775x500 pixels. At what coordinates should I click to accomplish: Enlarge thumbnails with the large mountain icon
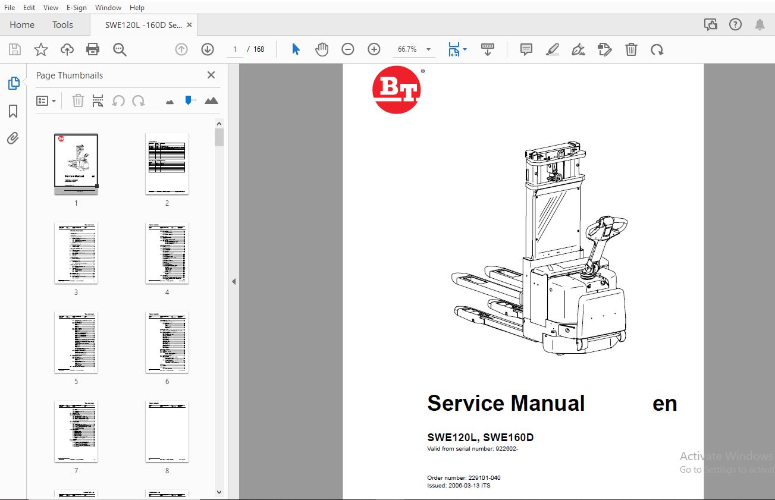pyautogui.click(x=211, y=100)
